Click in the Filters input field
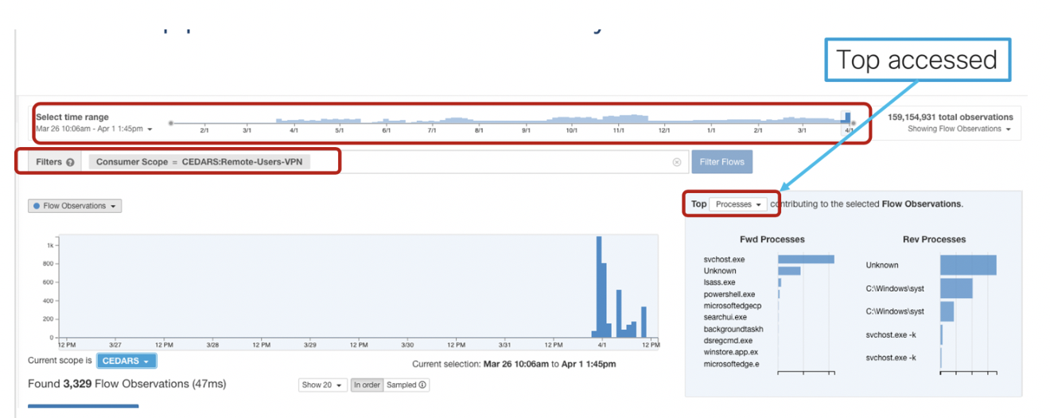This screenshot has height=418, width=1050. point(493,162)
